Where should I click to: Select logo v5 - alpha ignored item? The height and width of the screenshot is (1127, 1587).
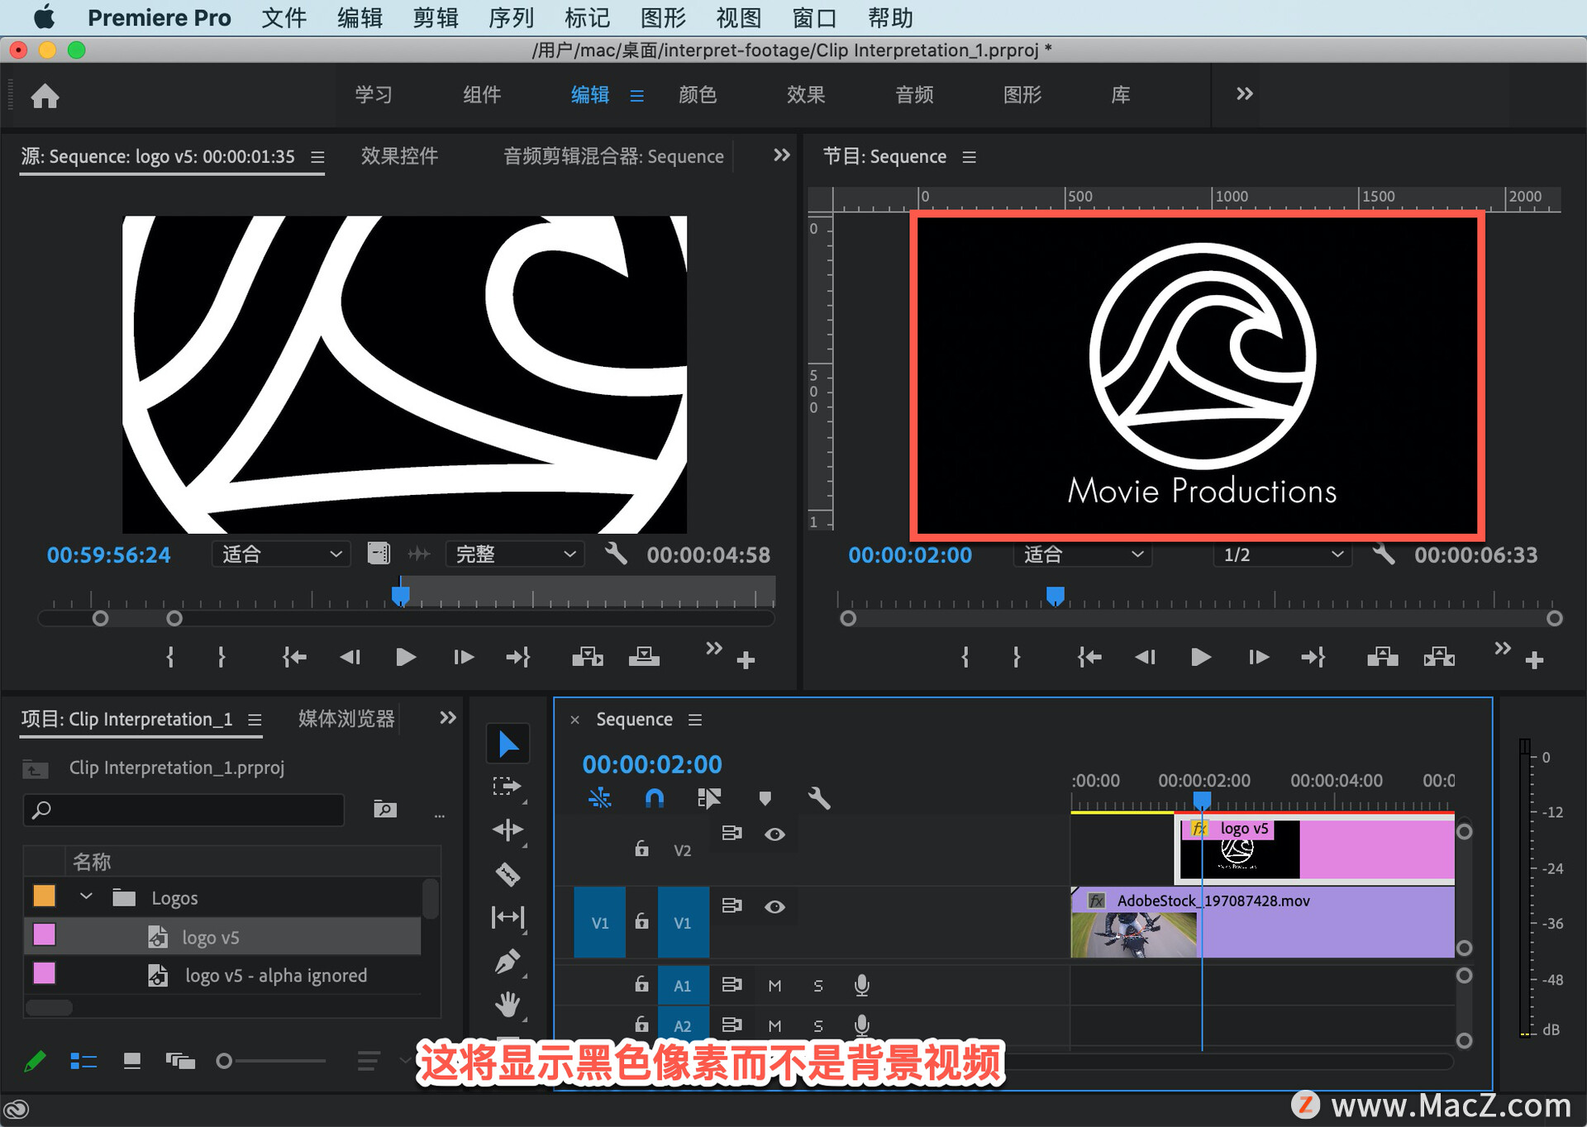(x=275, y=975)
